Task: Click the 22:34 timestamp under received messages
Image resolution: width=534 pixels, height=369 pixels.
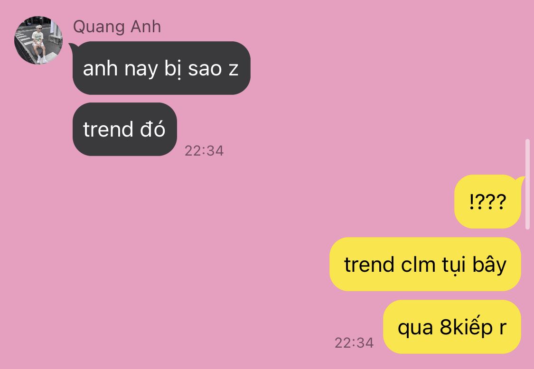Action: 204,151
